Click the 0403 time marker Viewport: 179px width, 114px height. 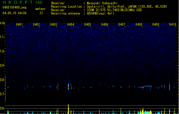pyautogui.click(x=54, y=25)
